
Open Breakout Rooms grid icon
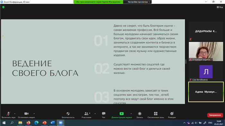click(x=156, y=114)
